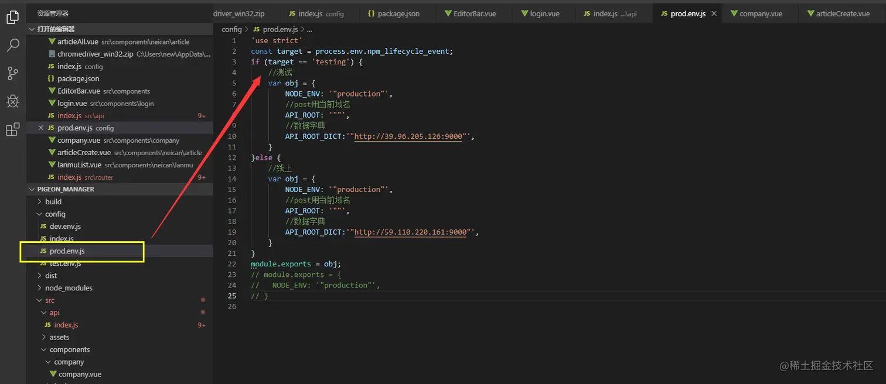Collapse the config folder
886x384 pixels.
point(55,214)
